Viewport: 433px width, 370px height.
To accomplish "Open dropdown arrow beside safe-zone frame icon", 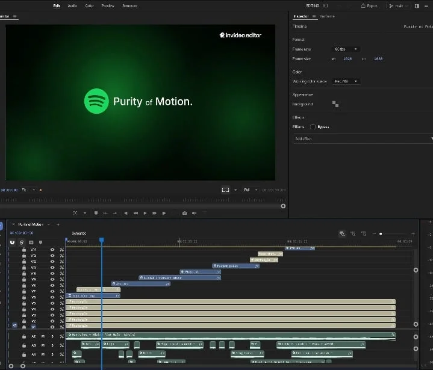I will click(x=235, y=190).
